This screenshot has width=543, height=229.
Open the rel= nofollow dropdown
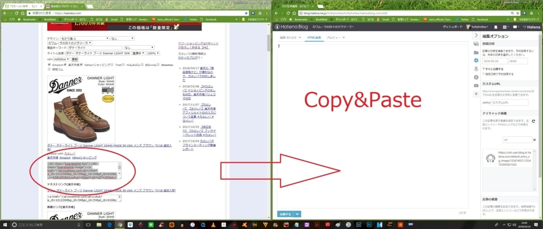(62, 59)
